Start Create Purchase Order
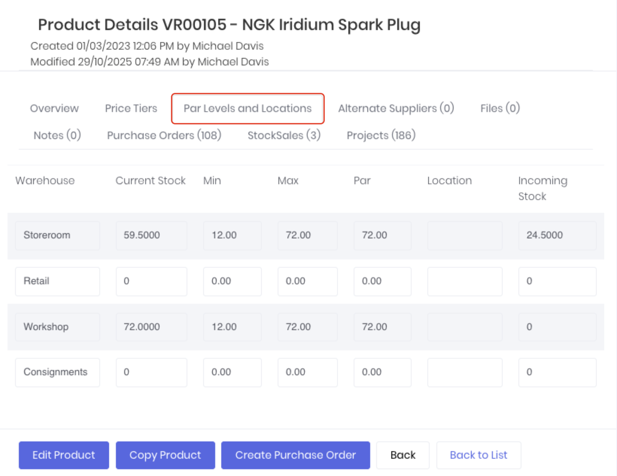This screenshot has width=617, height=476. [295, 455]
